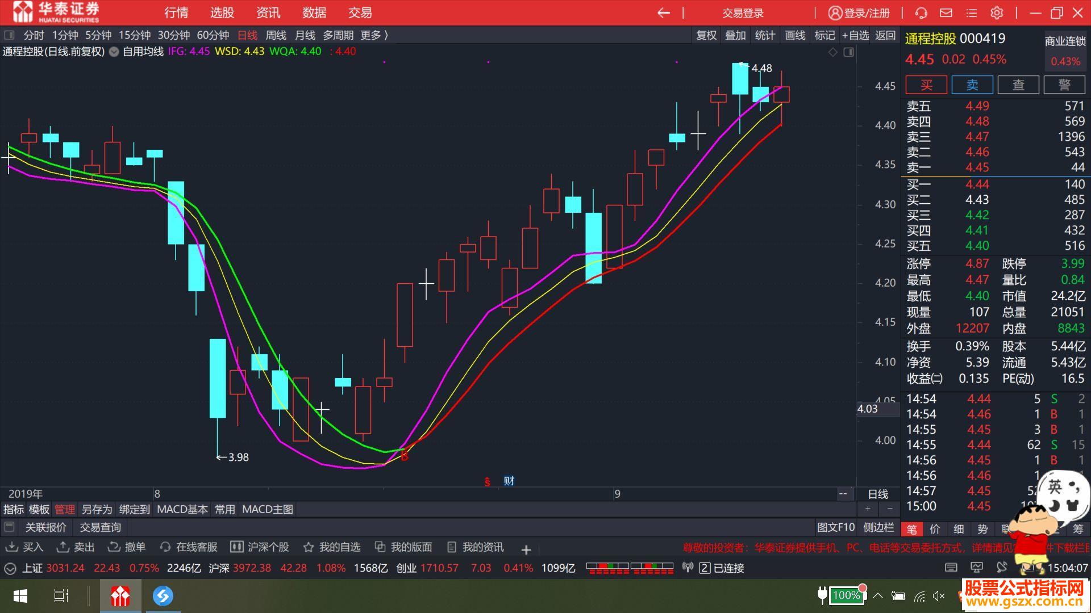Toggle the 侧边栏 sidebar
This screenshot has width=1091, height=613.
pos(878,527)
